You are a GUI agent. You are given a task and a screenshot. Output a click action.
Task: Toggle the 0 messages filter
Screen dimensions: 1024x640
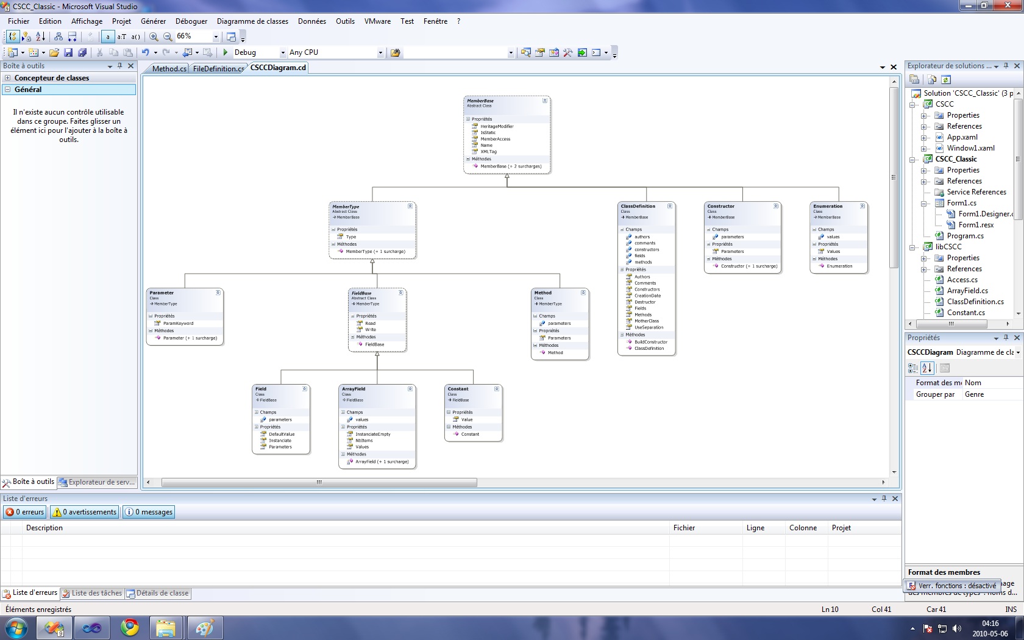149,512
